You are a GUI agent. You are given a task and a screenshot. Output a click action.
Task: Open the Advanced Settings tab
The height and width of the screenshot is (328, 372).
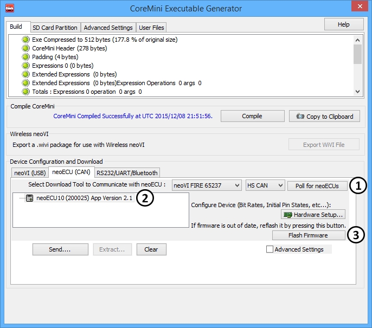click(x=108, y=28)
